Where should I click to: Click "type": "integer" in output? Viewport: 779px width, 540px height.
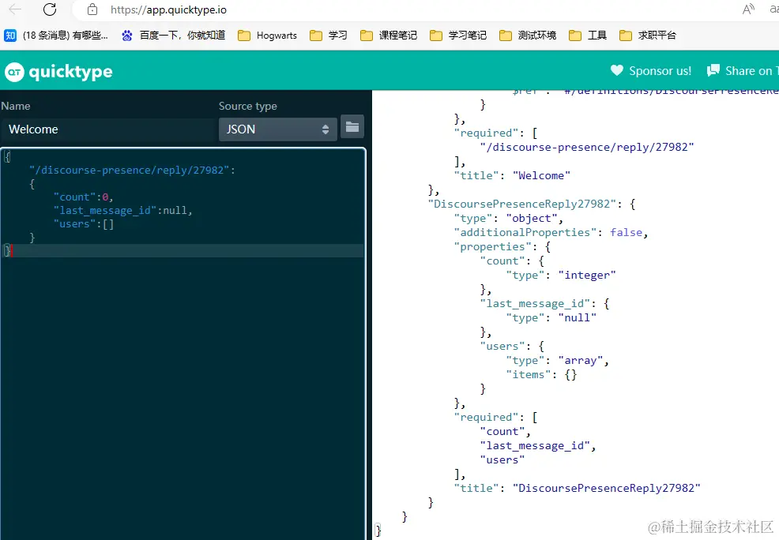point(561,275)
